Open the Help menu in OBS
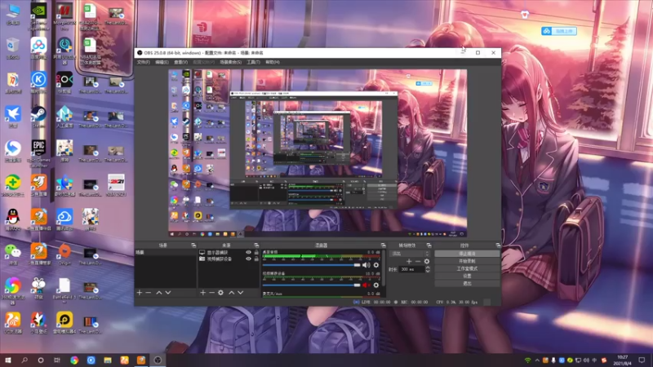 273,62
